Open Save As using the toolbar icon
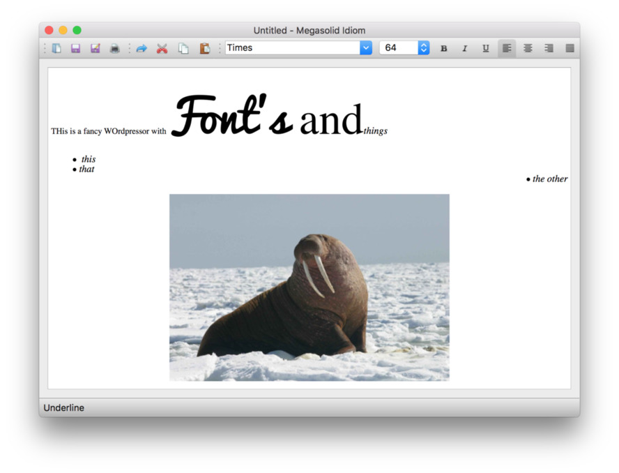Screen dimensions: 619x473 [x=95, y=47]
